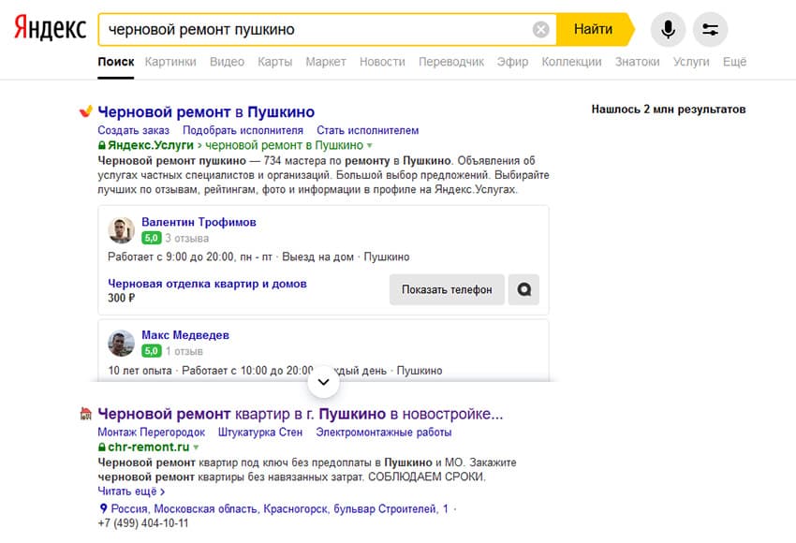This screenshot has height=543, width=796.
Task: Click the Электромонтажные работы sitelink
Action: [x=384, y=433]
